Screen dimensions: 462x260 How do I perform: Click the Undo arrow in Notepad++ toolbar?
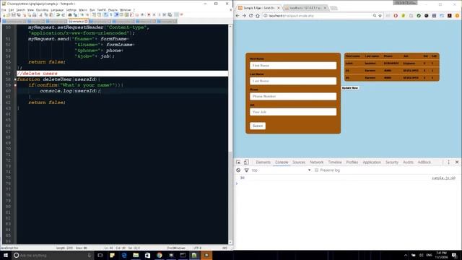(x=58, y=14)
